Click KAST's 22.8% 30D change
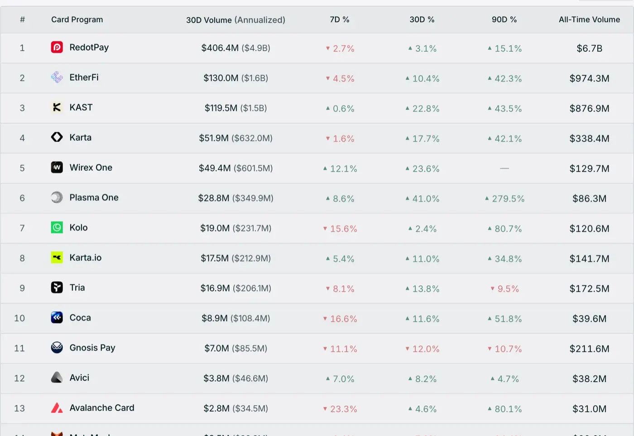Viewport: 634px width, 436px height. (422, 109)
